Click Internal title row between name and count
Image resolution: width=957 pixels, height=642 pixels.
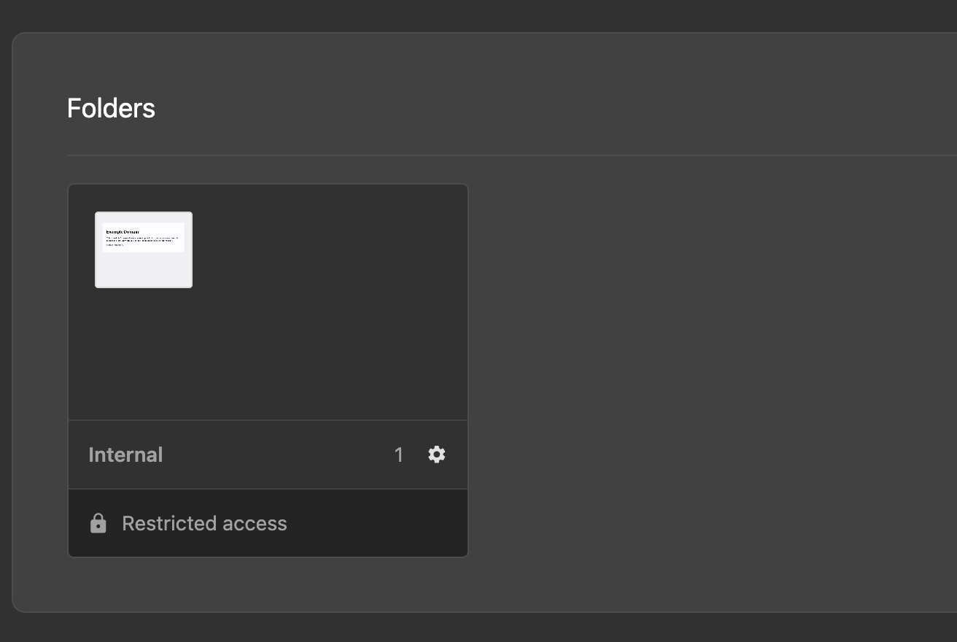[277, 455]
